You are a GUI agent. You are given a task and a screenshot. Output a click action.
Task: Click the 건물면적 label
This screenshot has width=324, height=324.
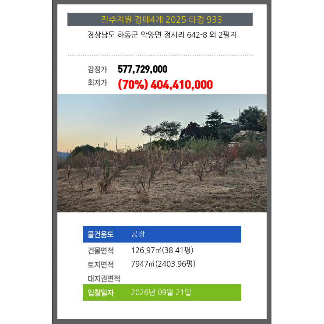tap(101, 250)
